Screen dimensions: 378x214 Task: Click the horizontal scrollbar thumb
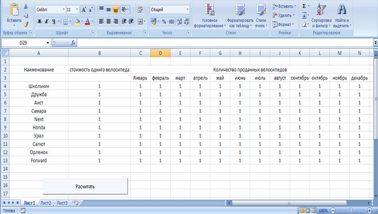click(289, 203)
